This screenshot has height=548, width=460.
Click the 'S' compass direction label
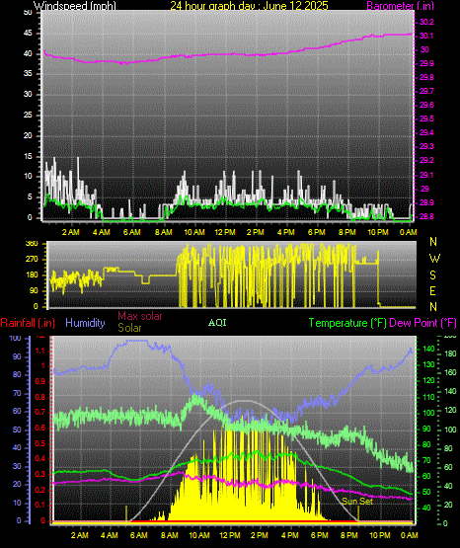[432, 275]
